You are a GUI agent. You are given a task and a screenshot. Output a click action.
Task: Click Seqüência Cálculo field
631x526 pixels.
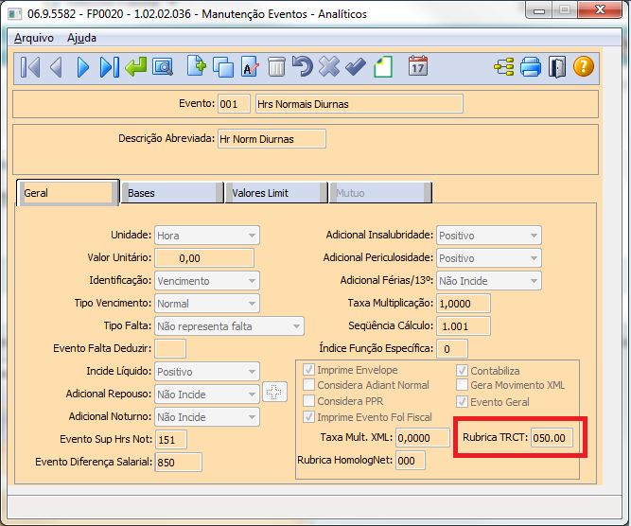coord(464,326)
